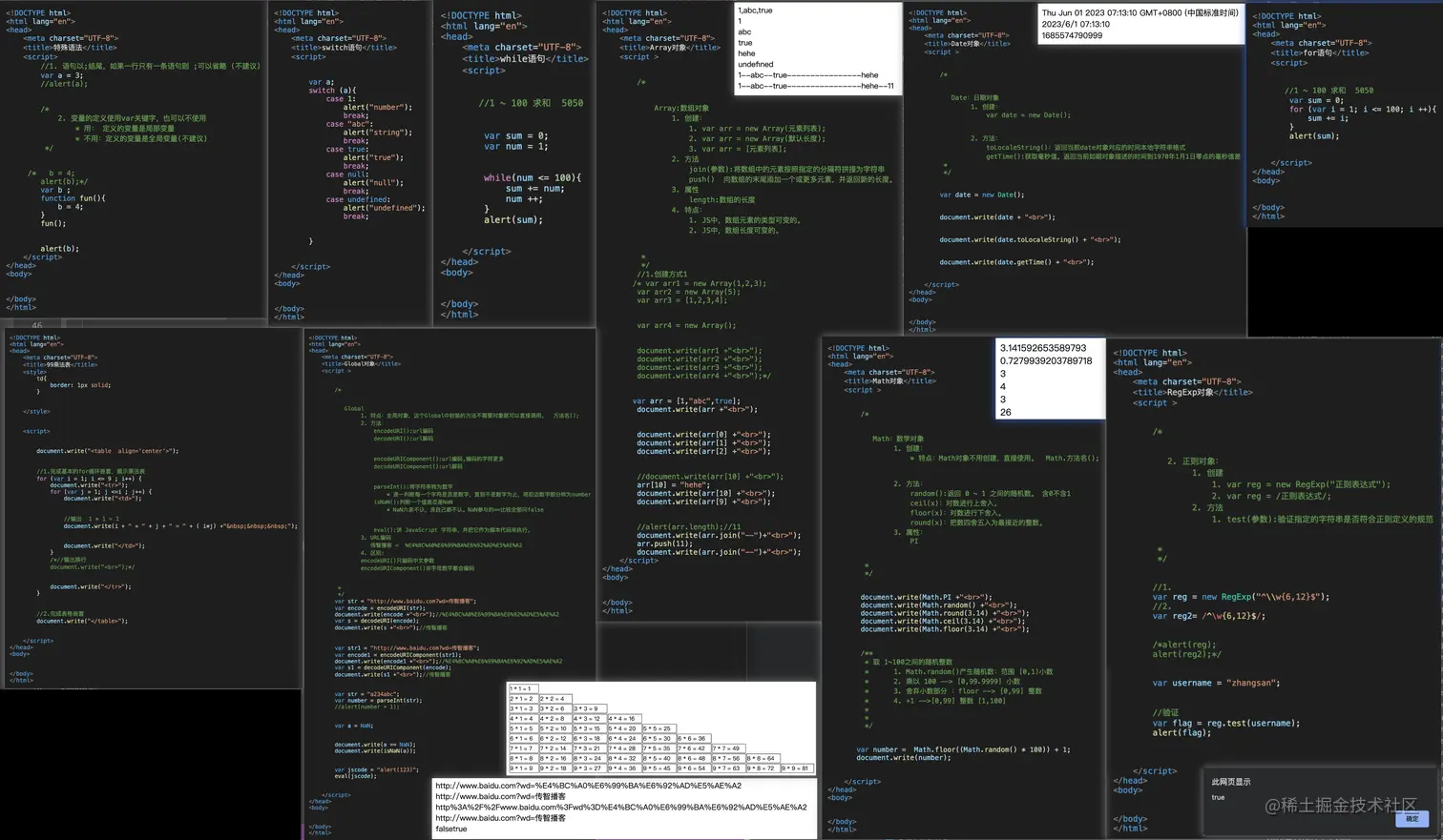Click the 'true' message in the alert dialog
Image resolution: width=1443 pixels, height=840 pixels.
click(1218, 797)
